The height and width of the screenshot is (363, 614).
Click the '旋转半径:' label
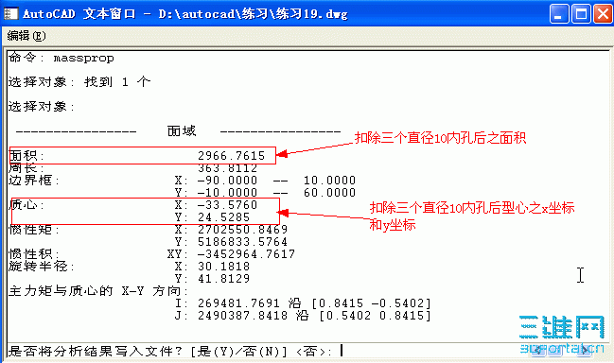pos(42,267)
